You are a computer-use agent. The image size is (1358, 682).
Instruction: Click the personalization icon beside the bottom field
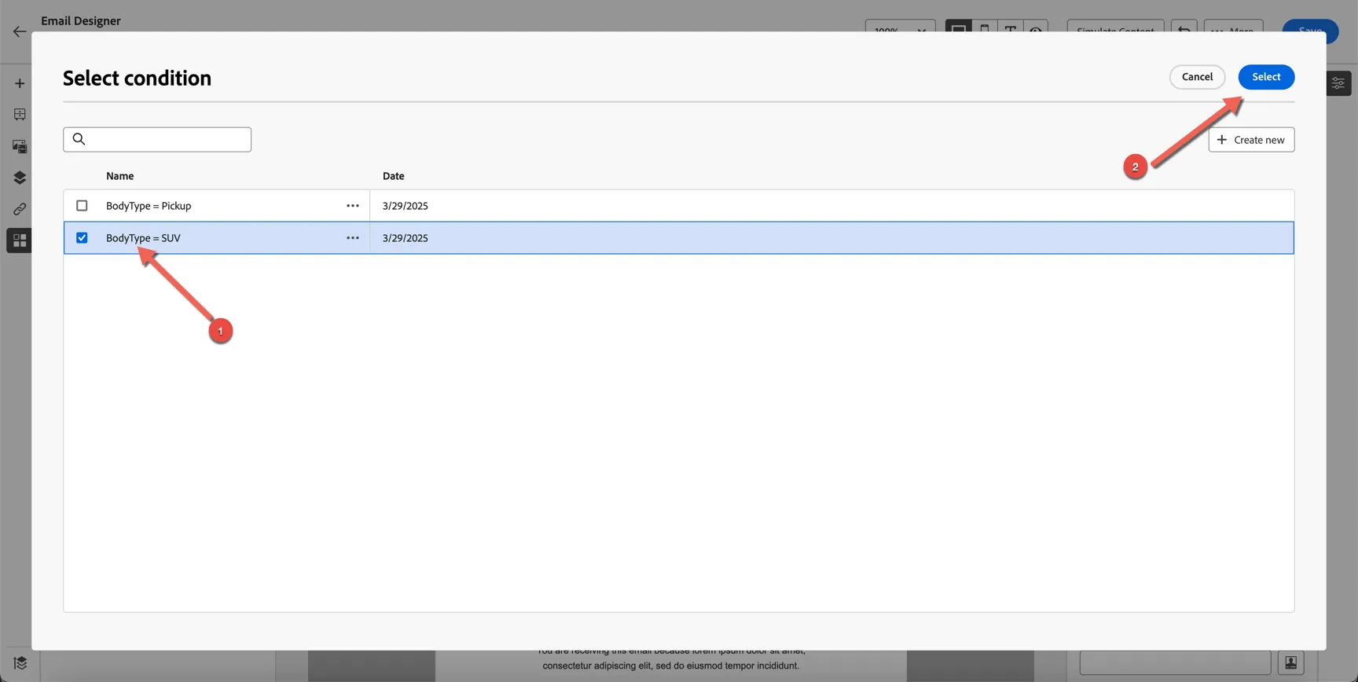tap(1291, 663)
